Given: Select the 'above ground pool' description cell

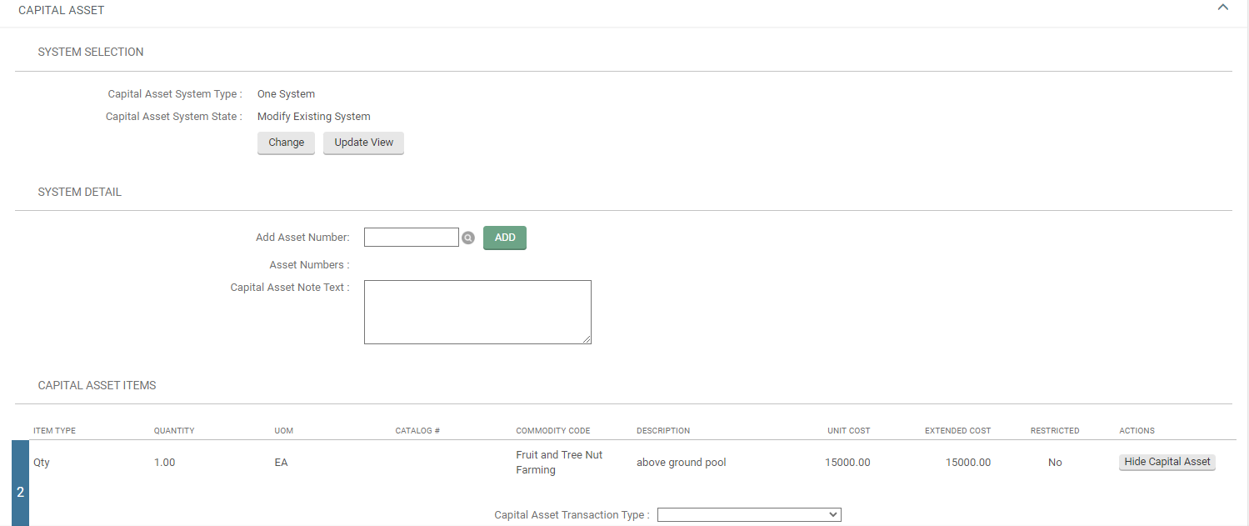Looking at the screenshot, I should (681, 463).
